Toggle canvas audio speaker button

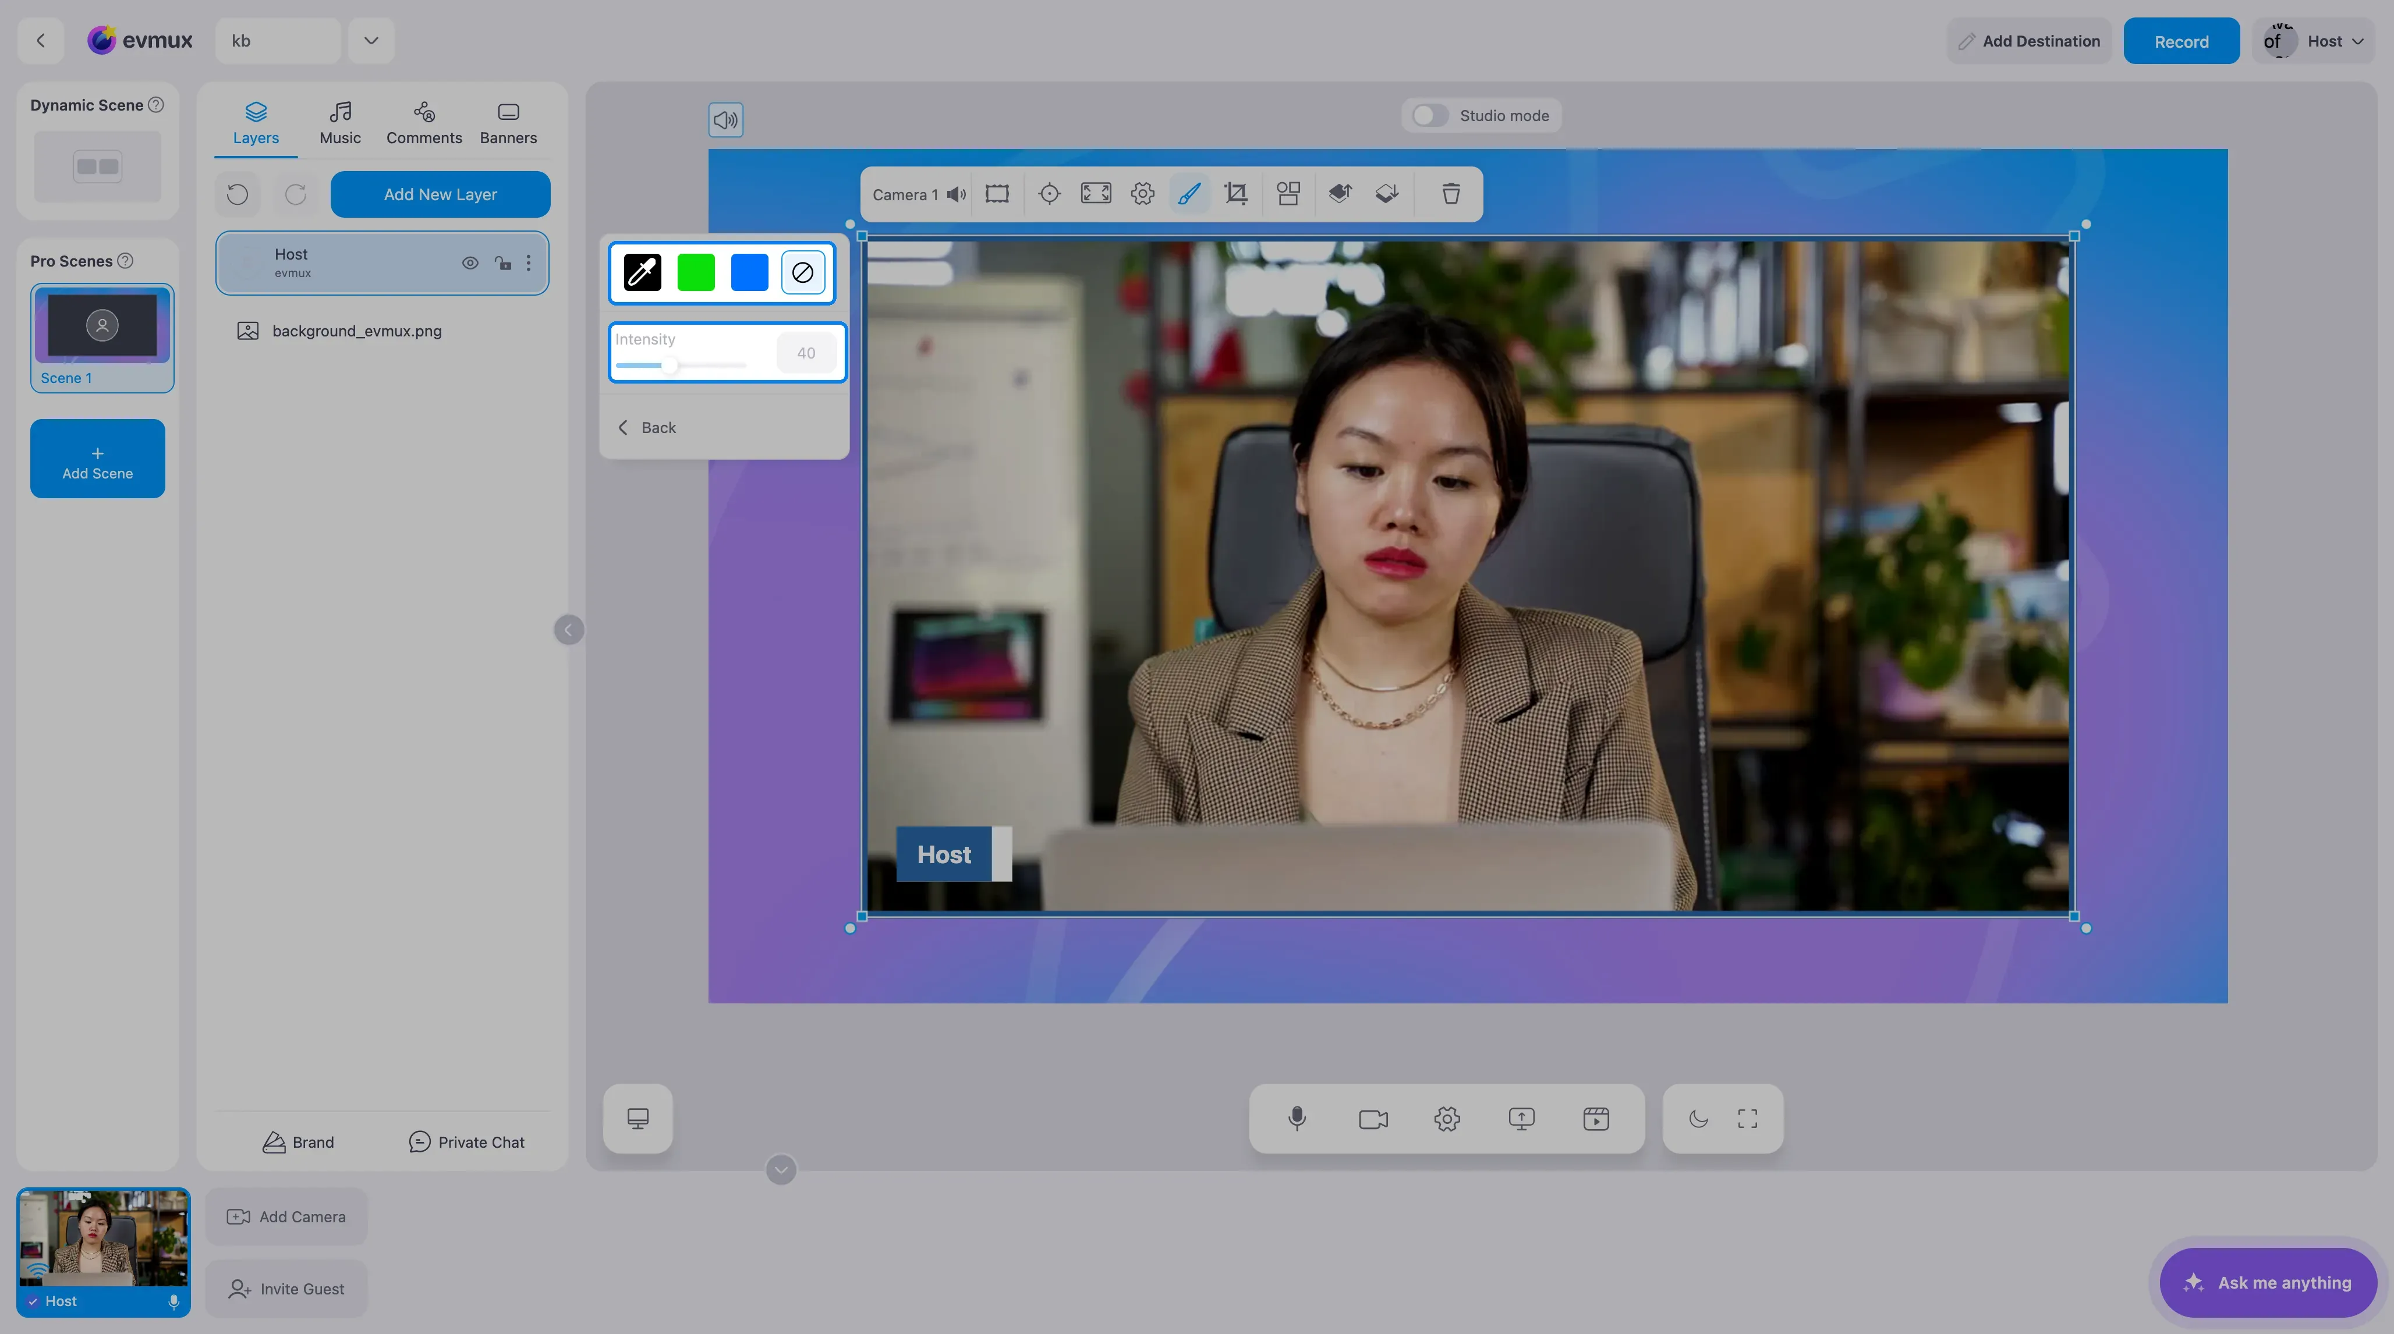(726, 120)
